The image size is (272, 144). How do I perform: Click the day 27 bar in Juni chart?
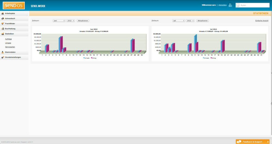132,46
